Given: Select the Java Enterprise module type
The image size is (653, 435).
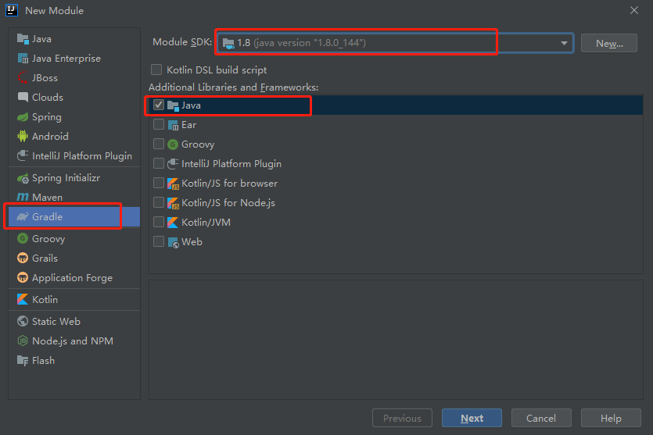Looking at the screenshot, I should coord(74,59).
